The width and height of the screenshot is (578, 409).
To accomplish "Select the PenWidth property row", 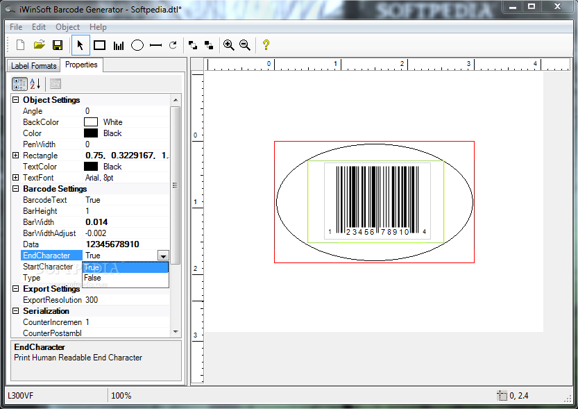I will click(95, 144).
